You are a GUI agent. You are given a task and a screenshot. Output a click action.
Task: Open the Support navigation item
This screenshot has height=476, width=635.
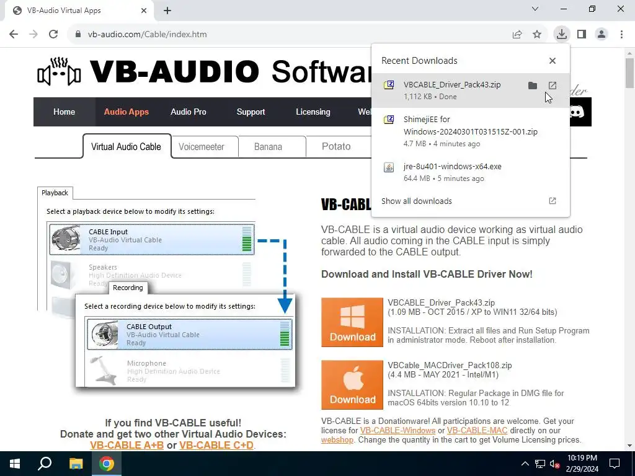(x=251, y=112)
